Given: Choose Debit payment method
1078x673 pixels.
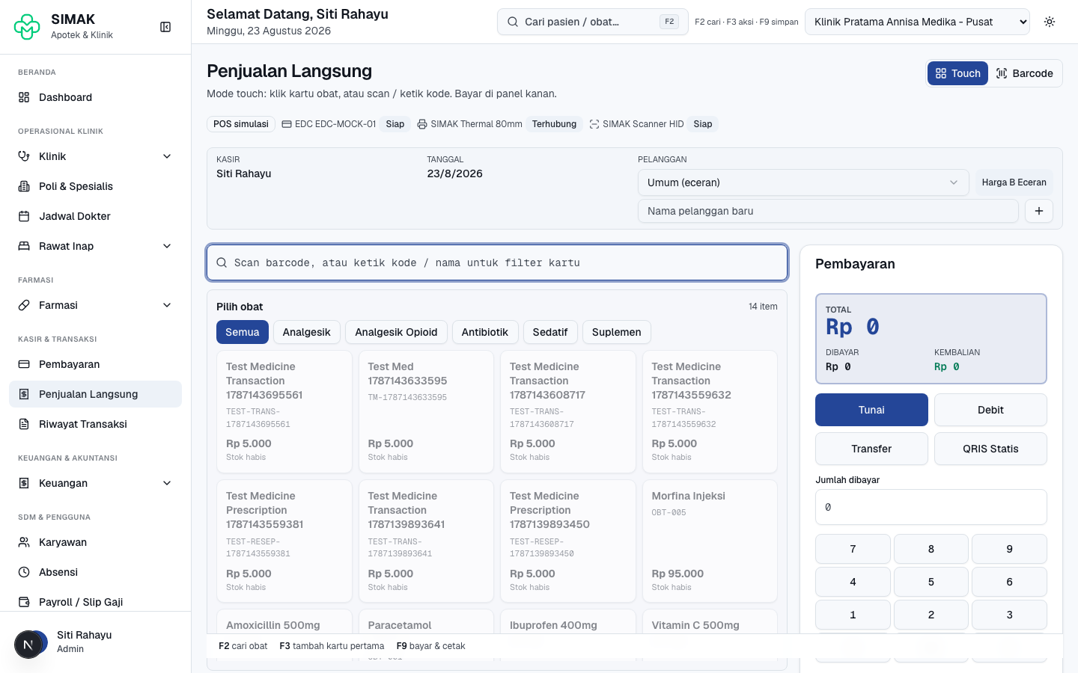Looking at the screenshot, I should [990, 410].
